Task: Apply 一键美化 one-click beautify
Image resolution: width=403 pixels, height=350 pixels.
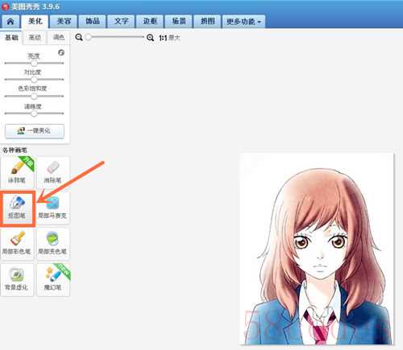Action: (35, 131)
